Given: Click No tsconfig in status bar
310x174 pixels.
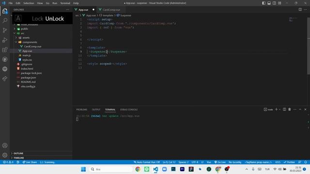Looking at the screenshot, I should coord(235,162).
